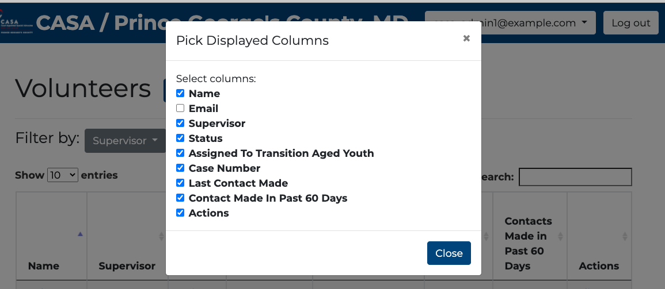Click the Last Contact Made label
The width and height of the screenshot is (665, 289).
click(x=238, y=183)
